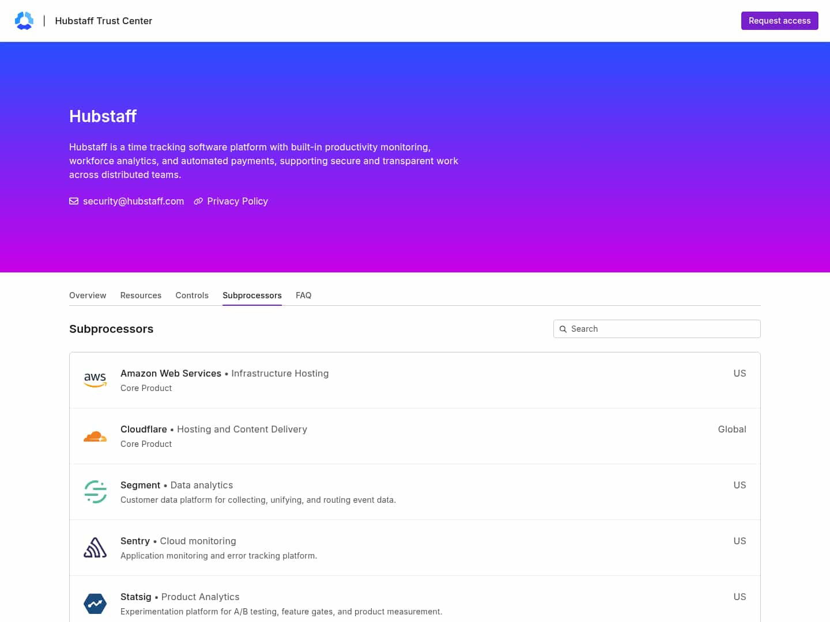Image resolution: width=830 pixels, height=622 pixels.
Task: Click the Sentry logo icon
Action: 95,547
